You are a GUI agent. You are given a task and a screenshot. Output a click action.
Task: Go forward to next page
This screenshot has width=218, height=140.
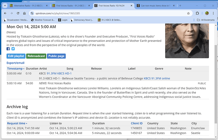point(12,13)
